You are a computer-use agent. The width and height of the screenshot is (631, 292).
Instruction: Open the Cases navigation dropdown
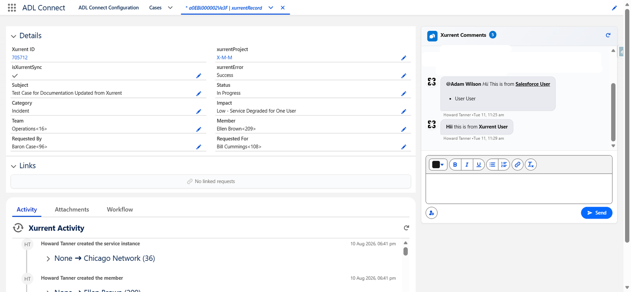point(170,7)
